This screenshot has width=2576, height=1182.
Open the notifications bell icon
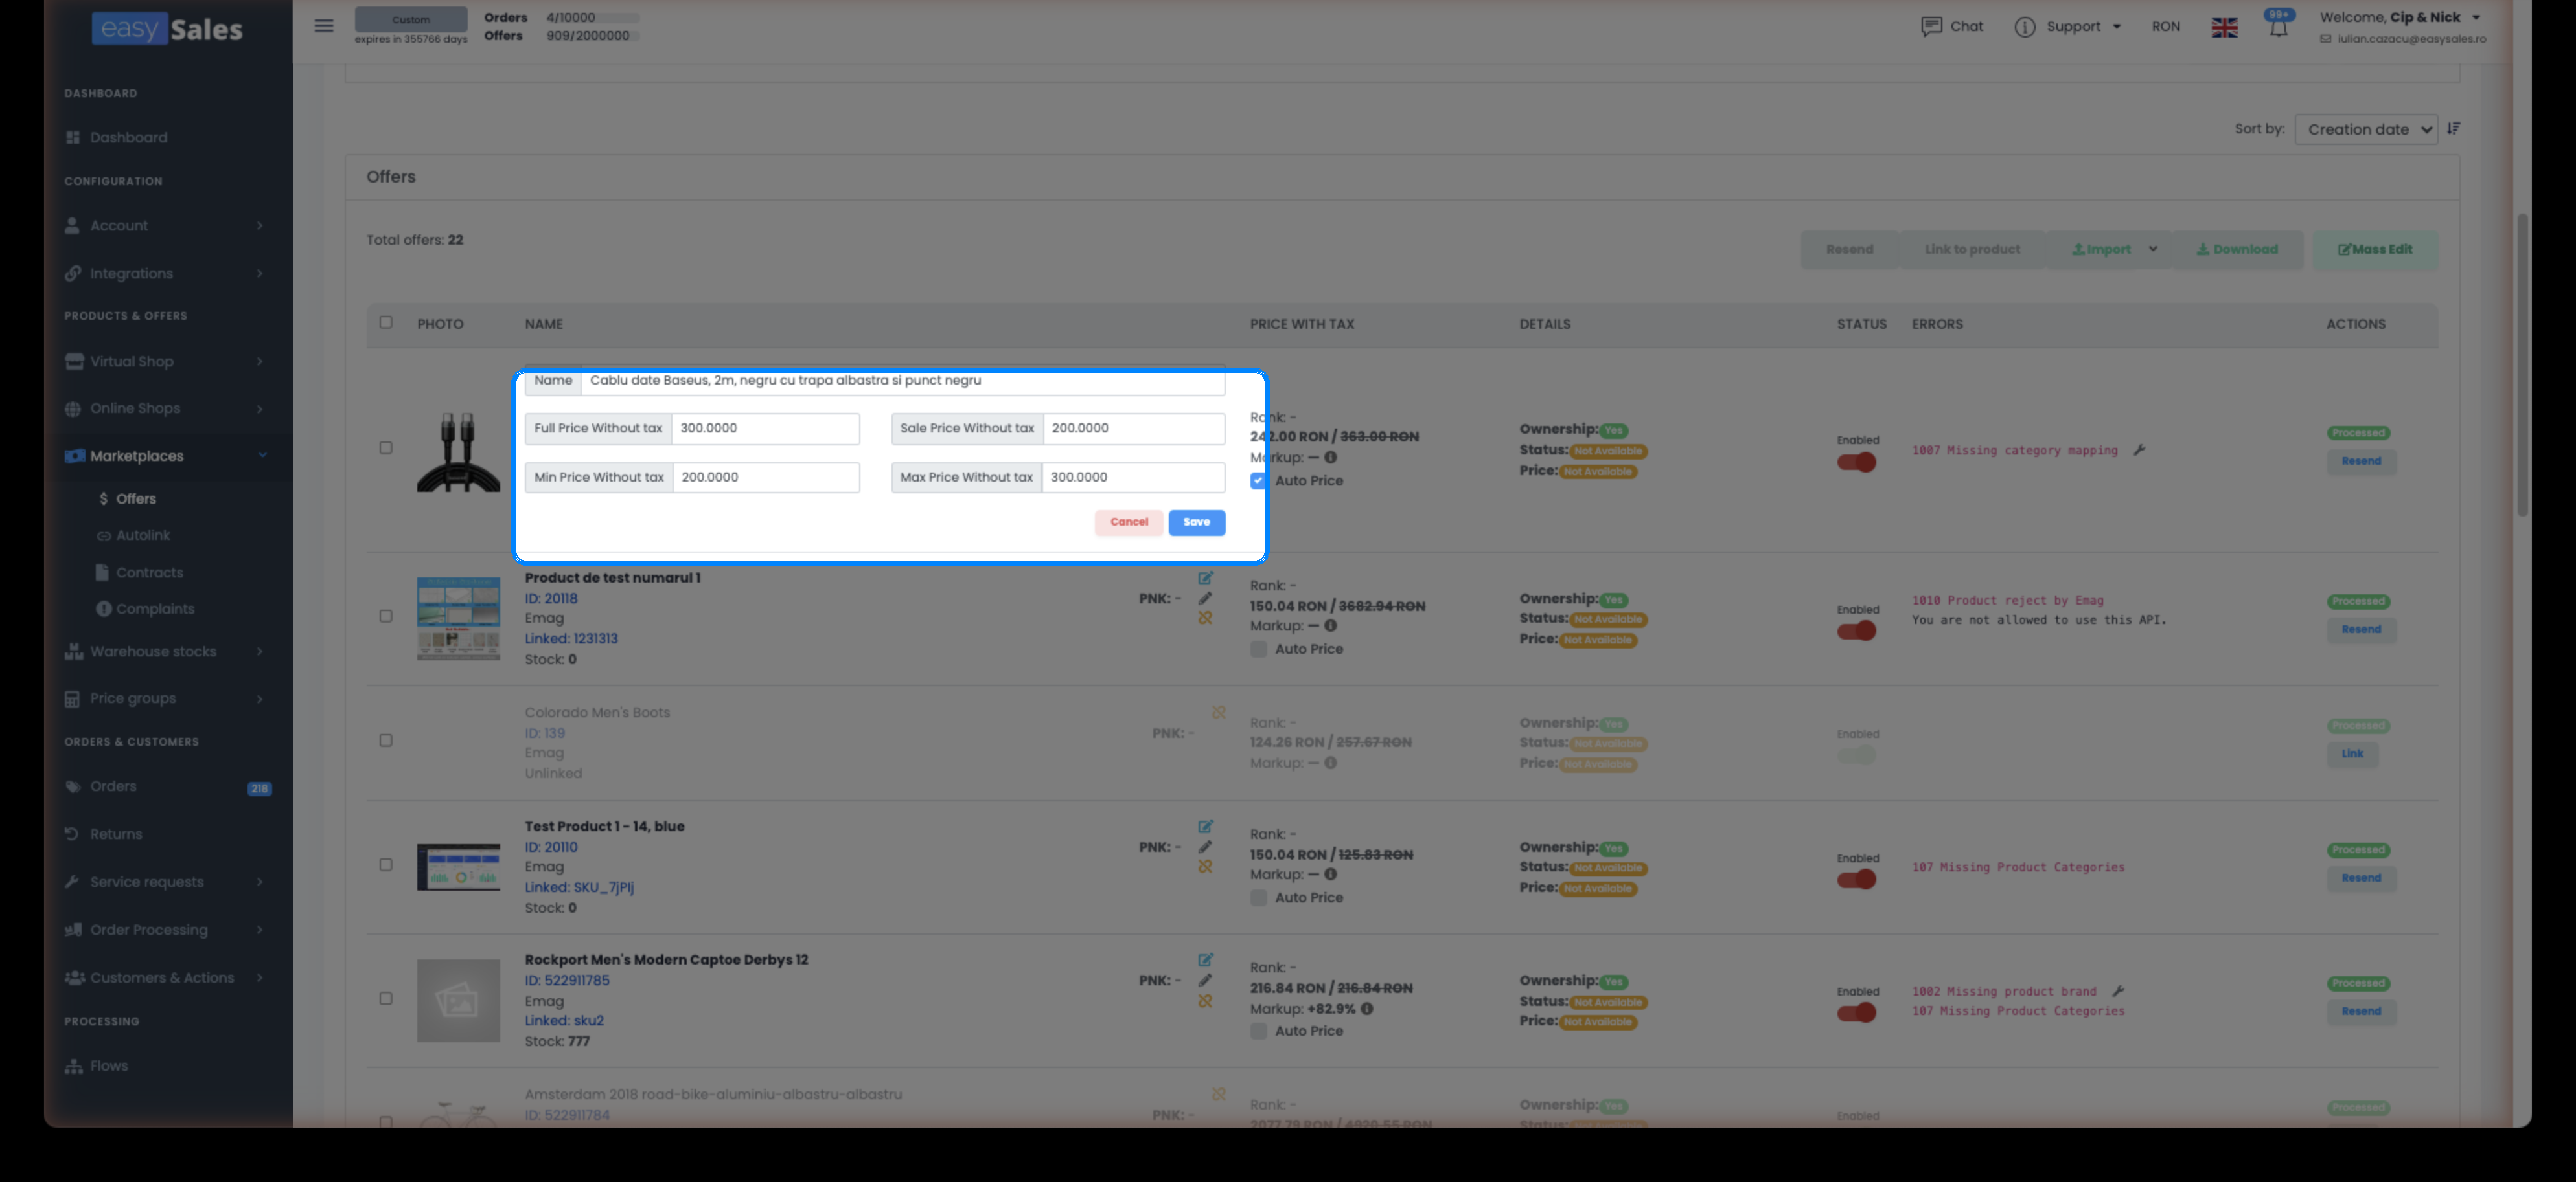(x=2278, y=27)
